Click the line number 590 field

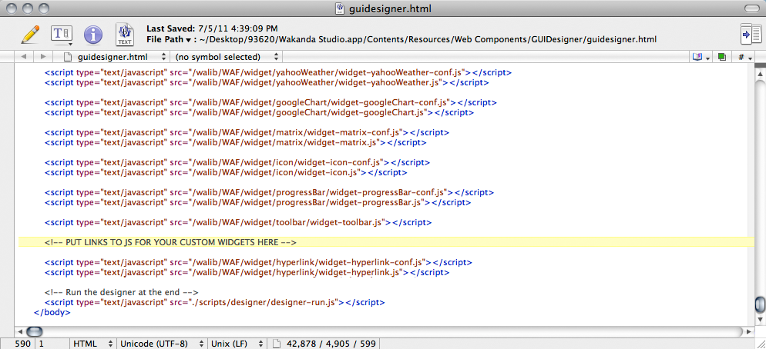[22, 343]
